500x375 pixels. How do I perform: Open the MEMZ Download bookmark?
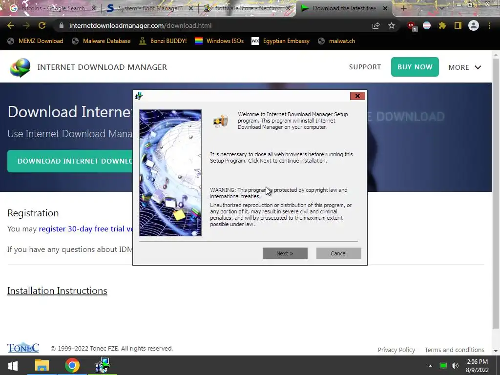click(35, 41)
